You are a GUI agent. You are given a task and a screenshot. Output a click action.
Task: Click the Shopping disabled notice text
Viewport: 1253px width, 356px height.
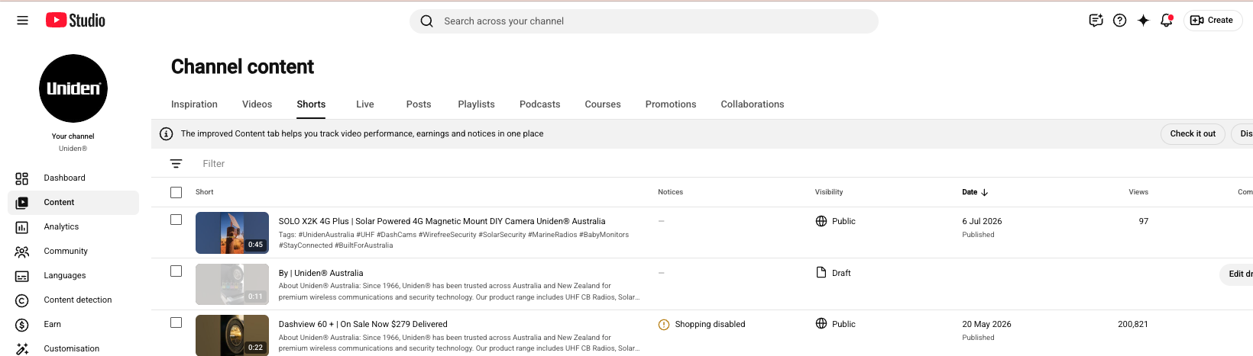coord(710,325)
